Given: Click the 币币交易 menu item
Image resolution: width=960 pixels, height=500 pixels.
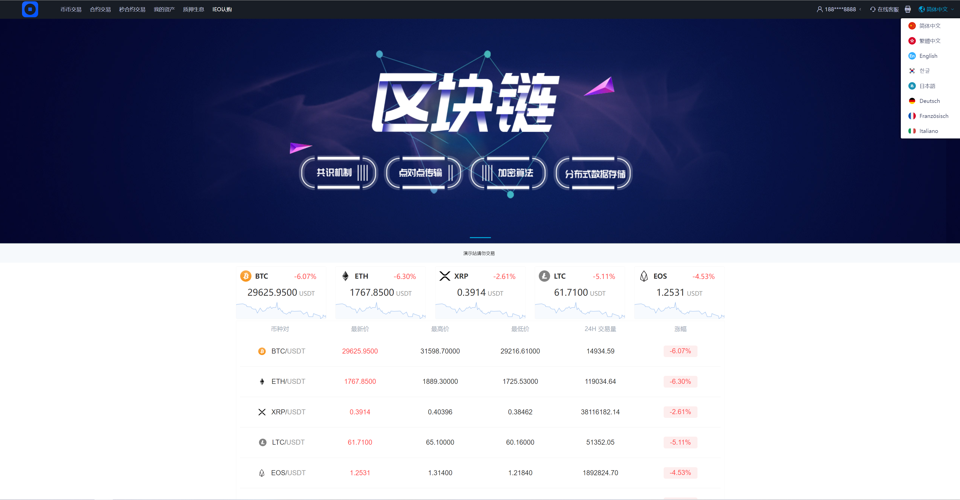Looking at the screenshot, I should click(x=71, y=9).
